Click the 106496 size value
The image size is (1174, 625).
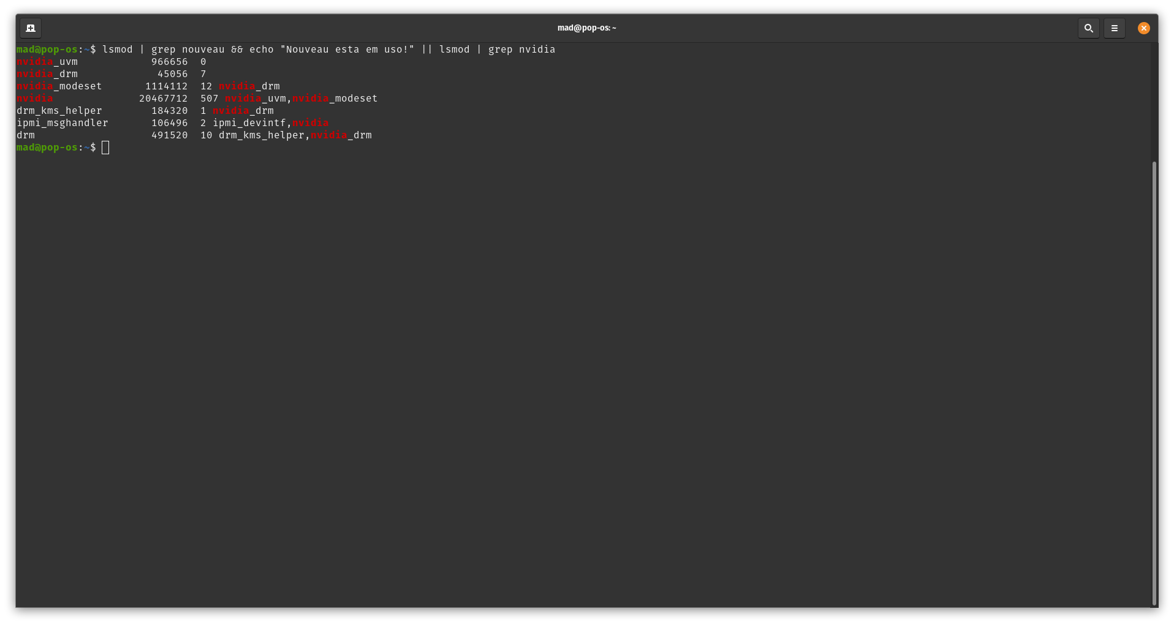pos(170,123)
